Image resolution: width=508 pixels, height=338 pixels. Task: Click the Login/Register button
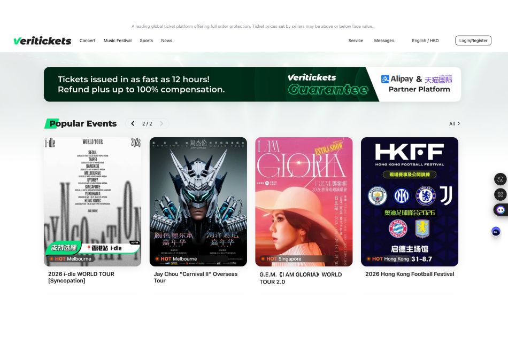(x=473, y=41)
